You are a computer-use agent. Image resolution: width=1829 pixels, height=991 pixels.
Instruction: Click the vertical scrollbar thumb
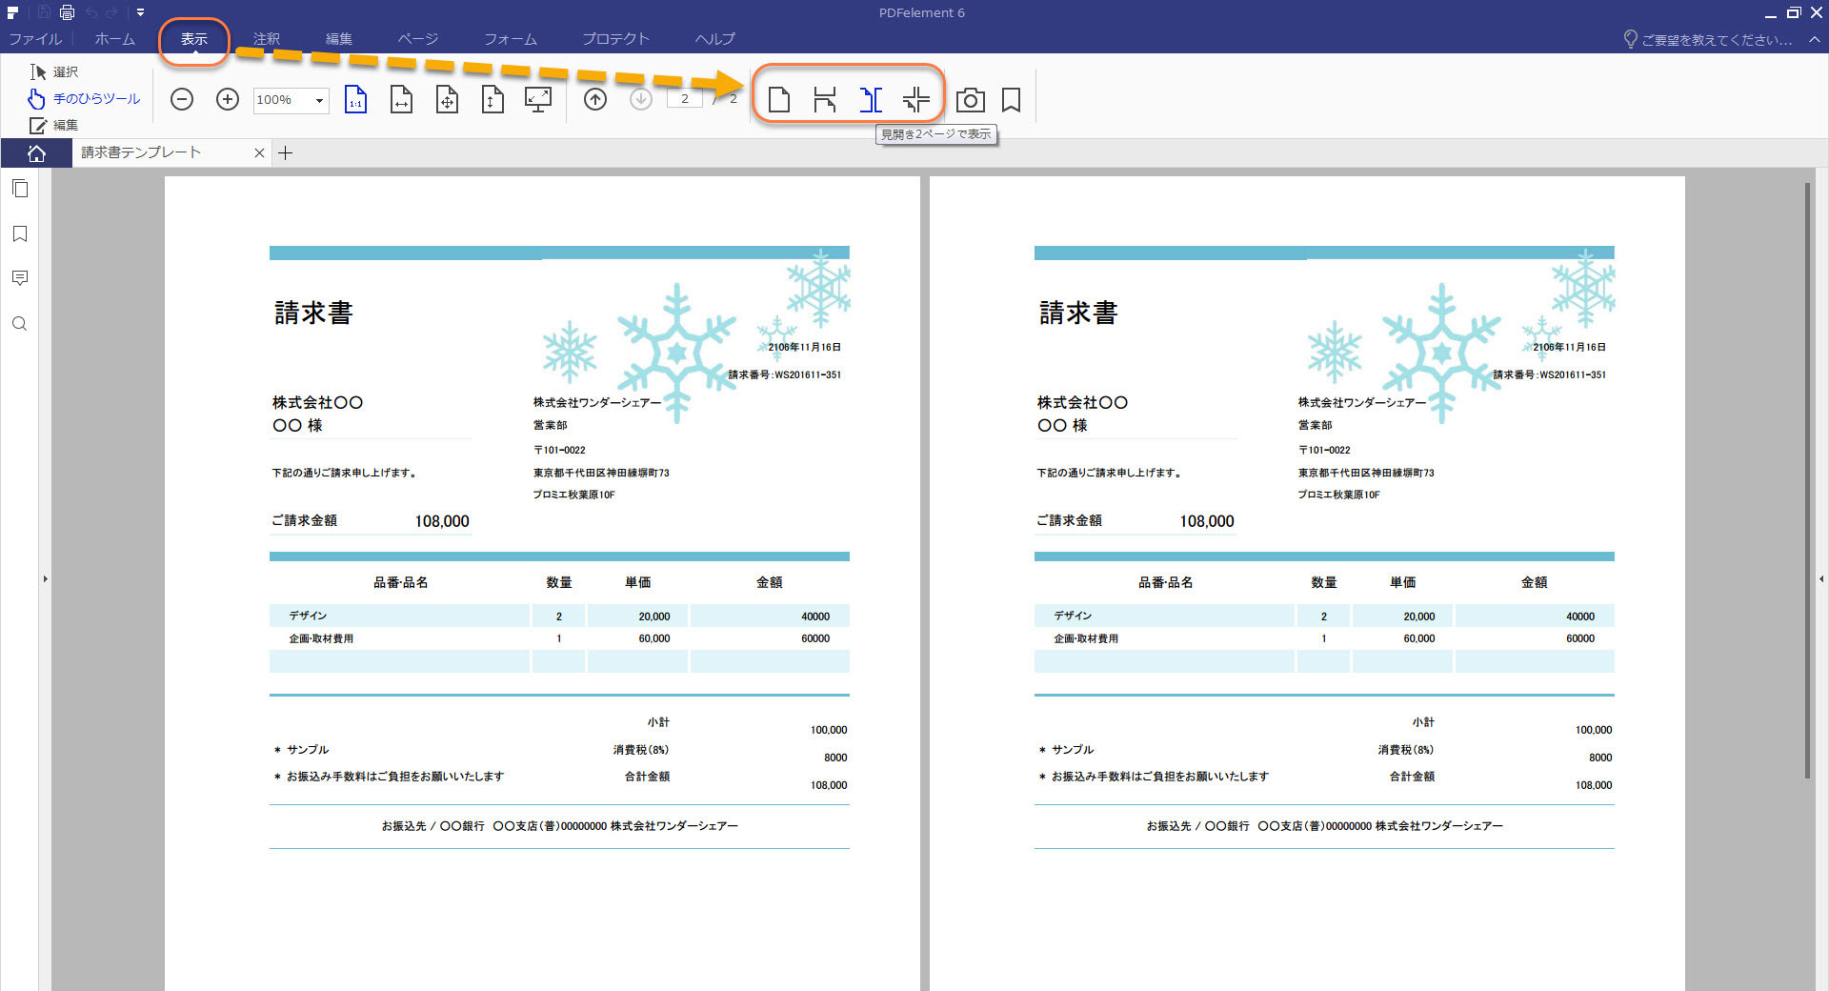click(x=1807, y=479)
